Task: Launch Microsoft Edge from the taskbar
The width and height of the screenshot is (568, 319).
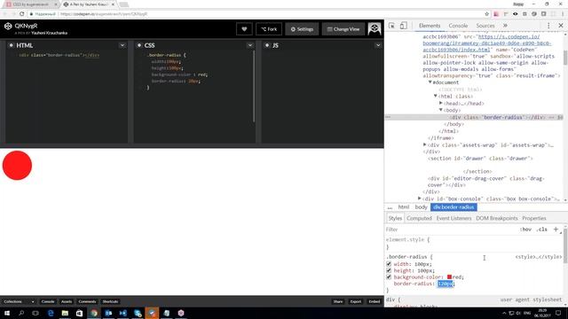Action: tap(51, 313)
